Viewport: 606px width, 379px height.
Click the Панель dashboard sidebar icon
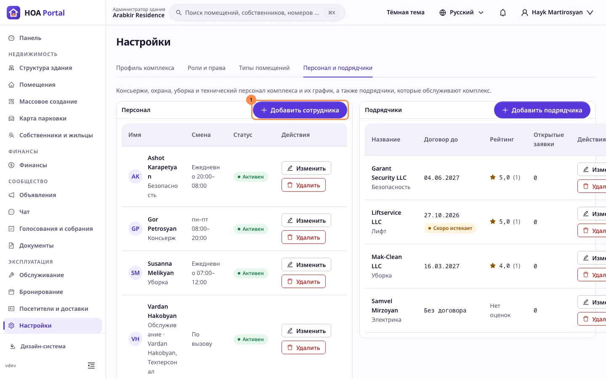click(11, 38)
